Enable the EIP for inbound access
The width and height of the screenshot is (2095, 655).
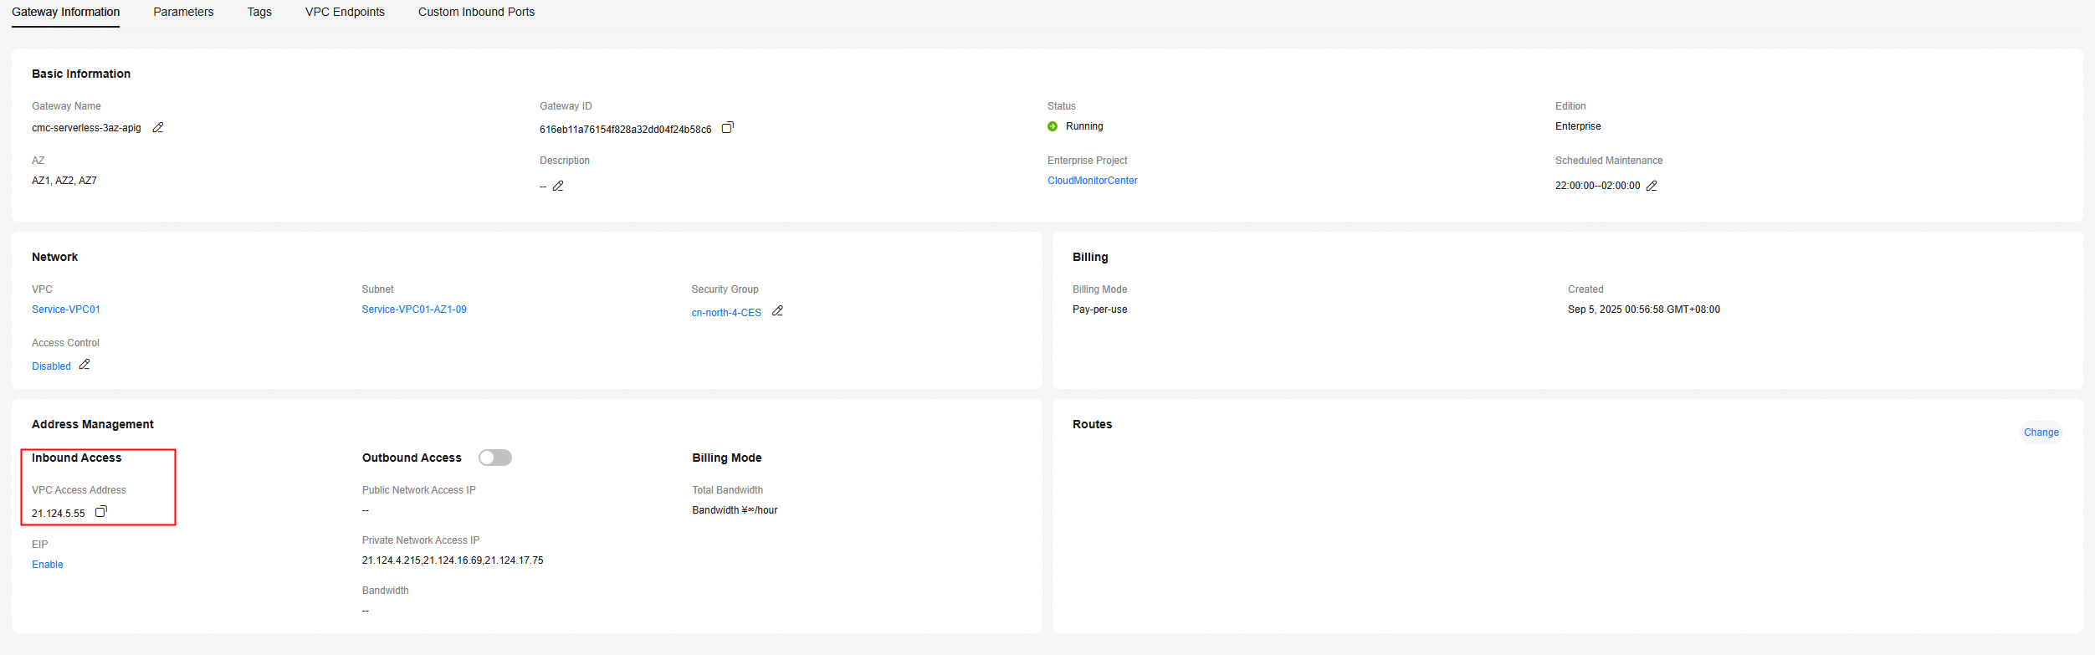click(48, 565)
